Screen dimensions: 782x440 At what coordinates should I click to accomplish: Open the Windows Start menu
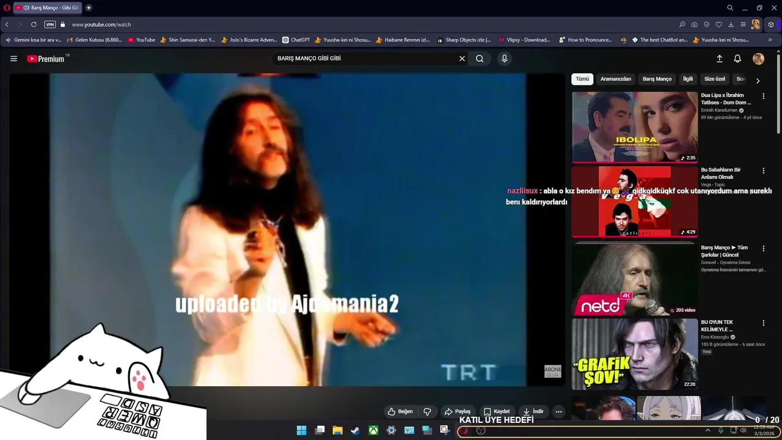[x=301, y=430]
